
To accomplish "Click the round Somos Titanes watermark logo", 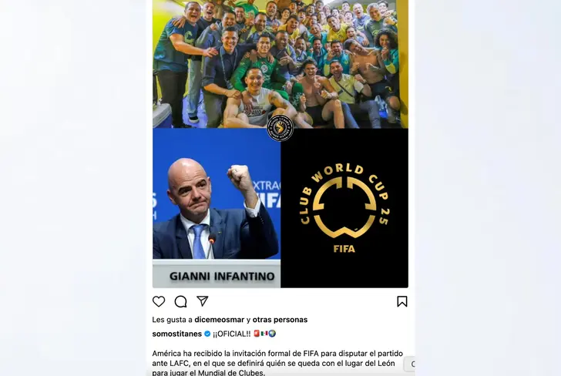I will point(280,128).
